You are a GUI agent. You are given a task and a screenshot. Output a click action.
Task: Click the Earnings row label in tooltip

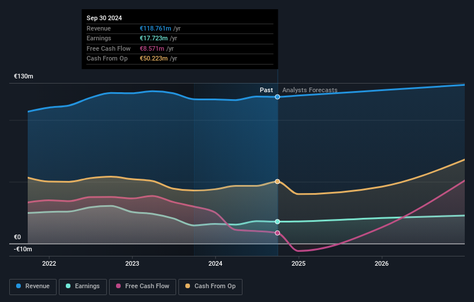coord(99,38)
